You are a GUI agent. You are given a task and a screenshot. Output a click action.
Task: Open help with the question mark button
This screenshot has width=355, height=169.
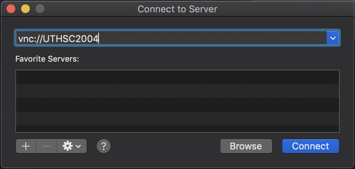(x=104, y=146)
